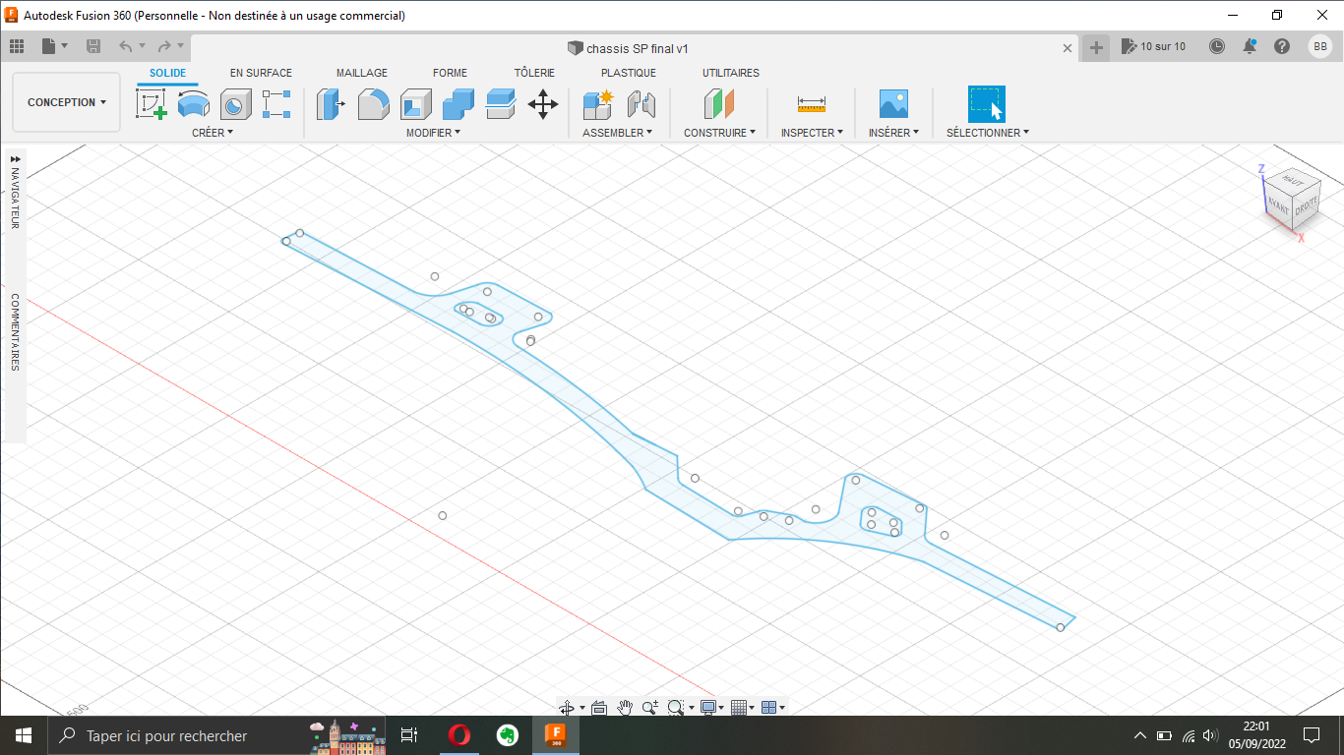
Task: Switch to the TÔLERIE tab
Action: [534, 73]
